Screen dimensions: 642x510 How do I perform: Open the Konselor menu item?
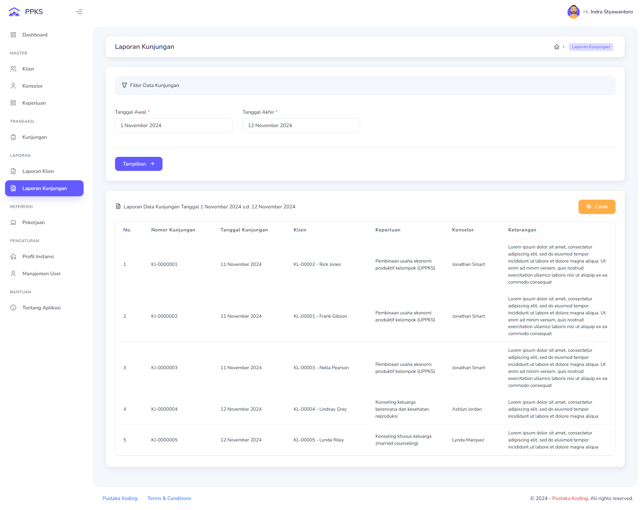(44, 86)
